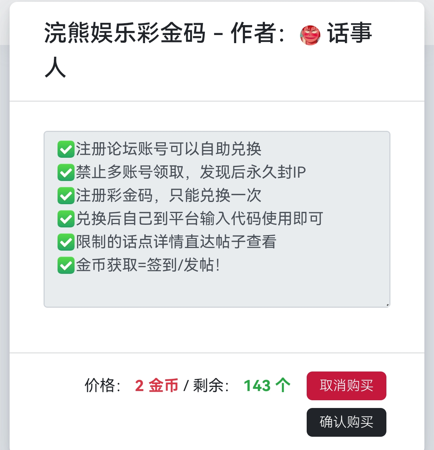This screenshot has height=450, width=434.
Task: Click the 浣熊娱乐彩金码 title heading
Action: point(125,33)
